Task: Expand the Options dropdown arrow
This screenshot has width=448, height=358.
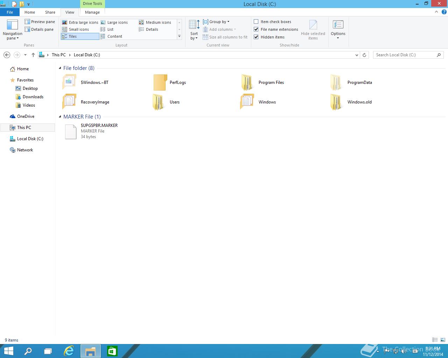Action: tap(338, 38)
